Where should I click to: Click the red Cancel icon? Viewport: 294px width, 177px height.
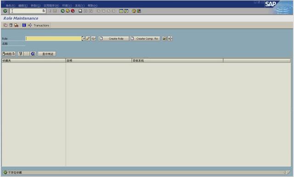[73, 11]
